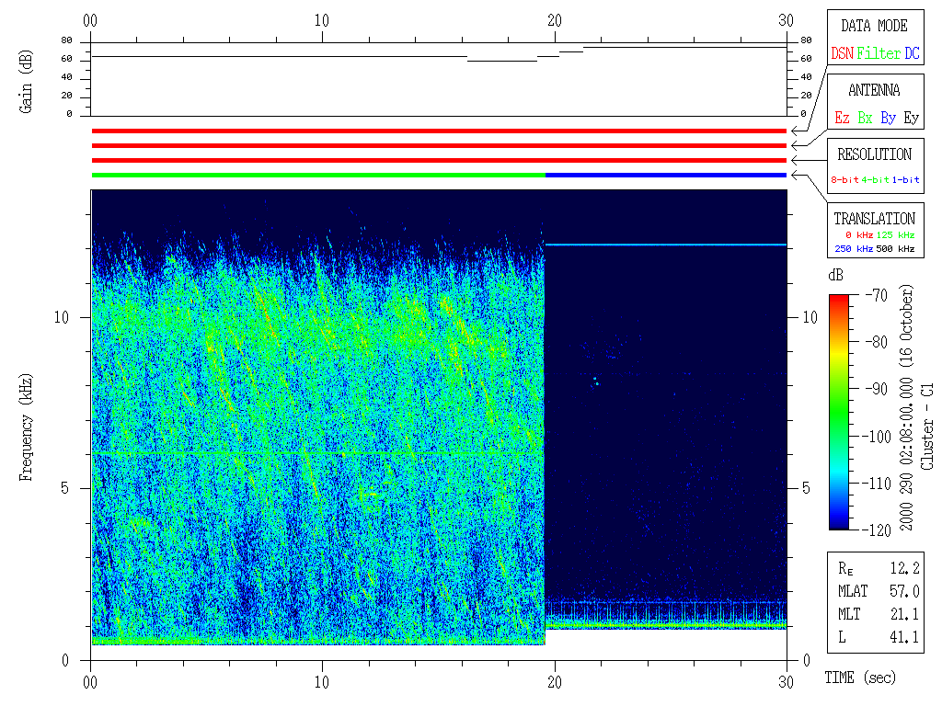942x706 pixels.
Task: Click the TIME (sec) axis label
Action: click(x=858, y=678)
